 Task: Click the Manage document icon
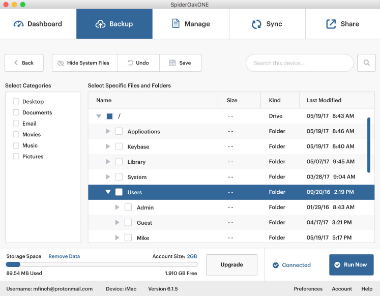176,23
